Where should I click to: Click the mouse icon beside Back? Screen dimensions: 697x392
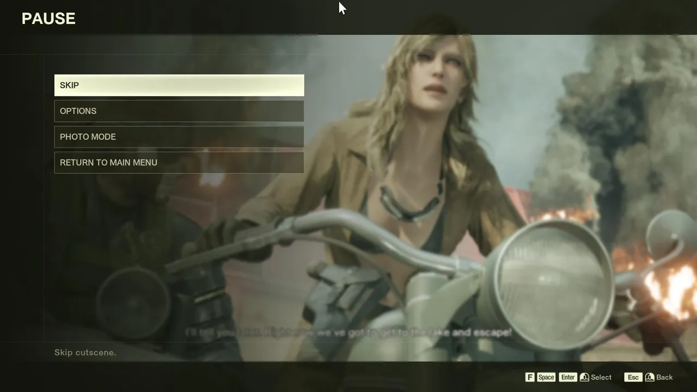click(650, 377)
